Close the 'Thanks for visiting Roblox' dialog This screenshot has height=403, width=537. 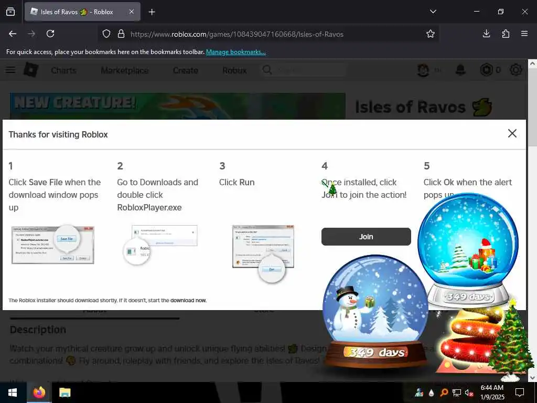click(x=512, y=133)
